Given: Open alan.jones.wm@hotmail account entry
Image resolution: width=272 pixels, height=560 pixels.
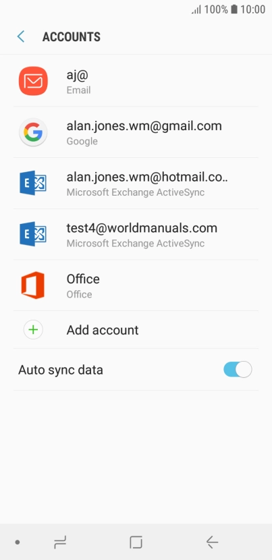Looking at the screenshot, I should point(136,184).
